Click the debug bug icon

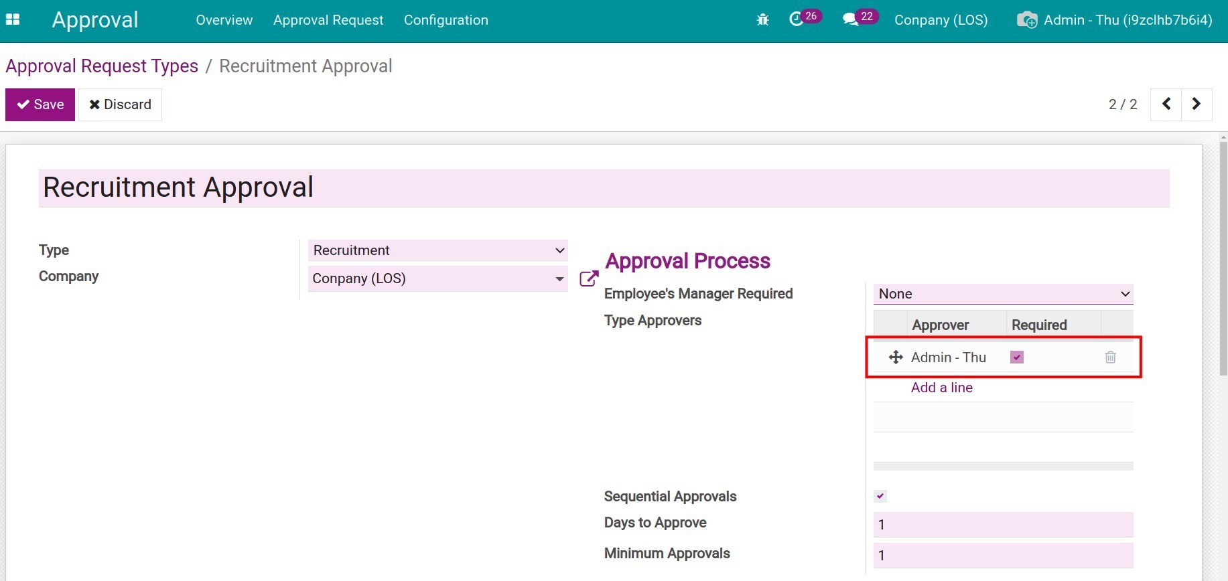[x=762, y=20]
